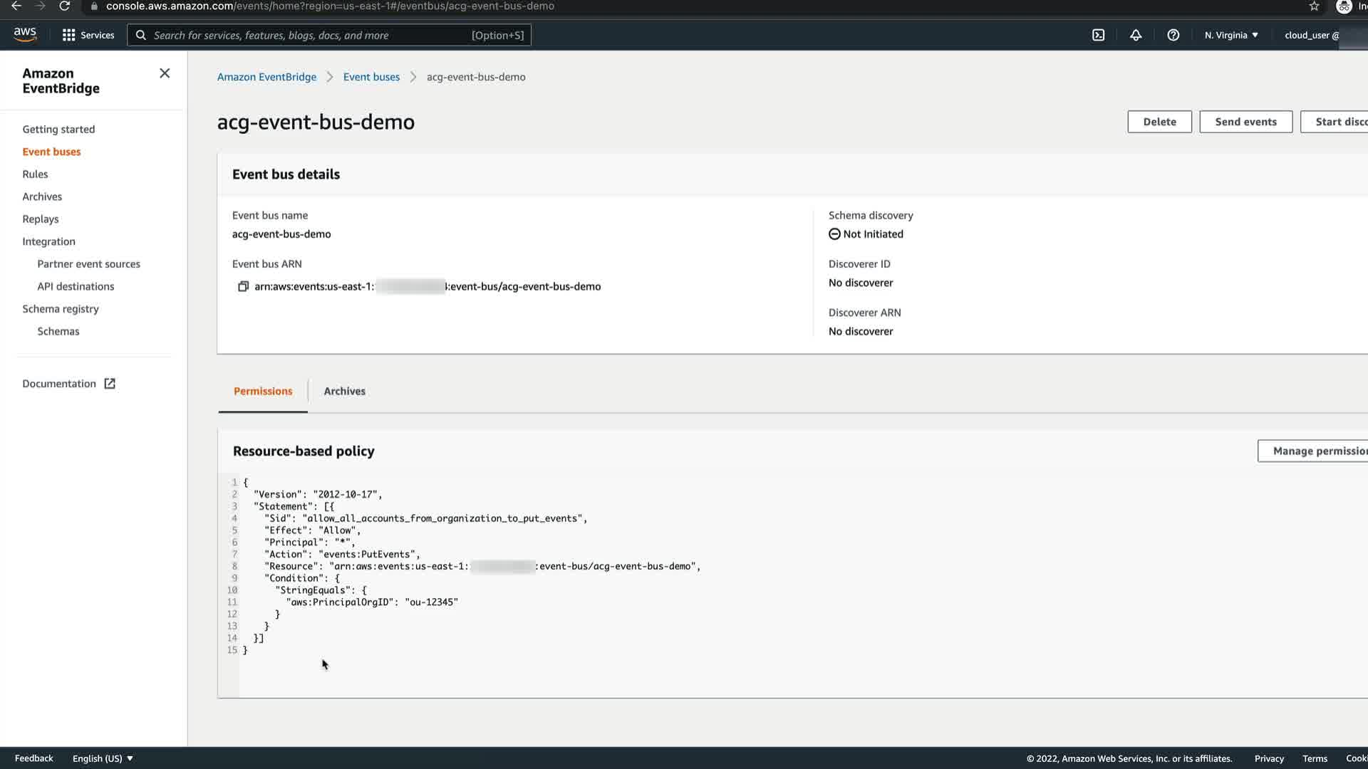
Task: Click the AWS logo home icon
Action: click(25, 34)
